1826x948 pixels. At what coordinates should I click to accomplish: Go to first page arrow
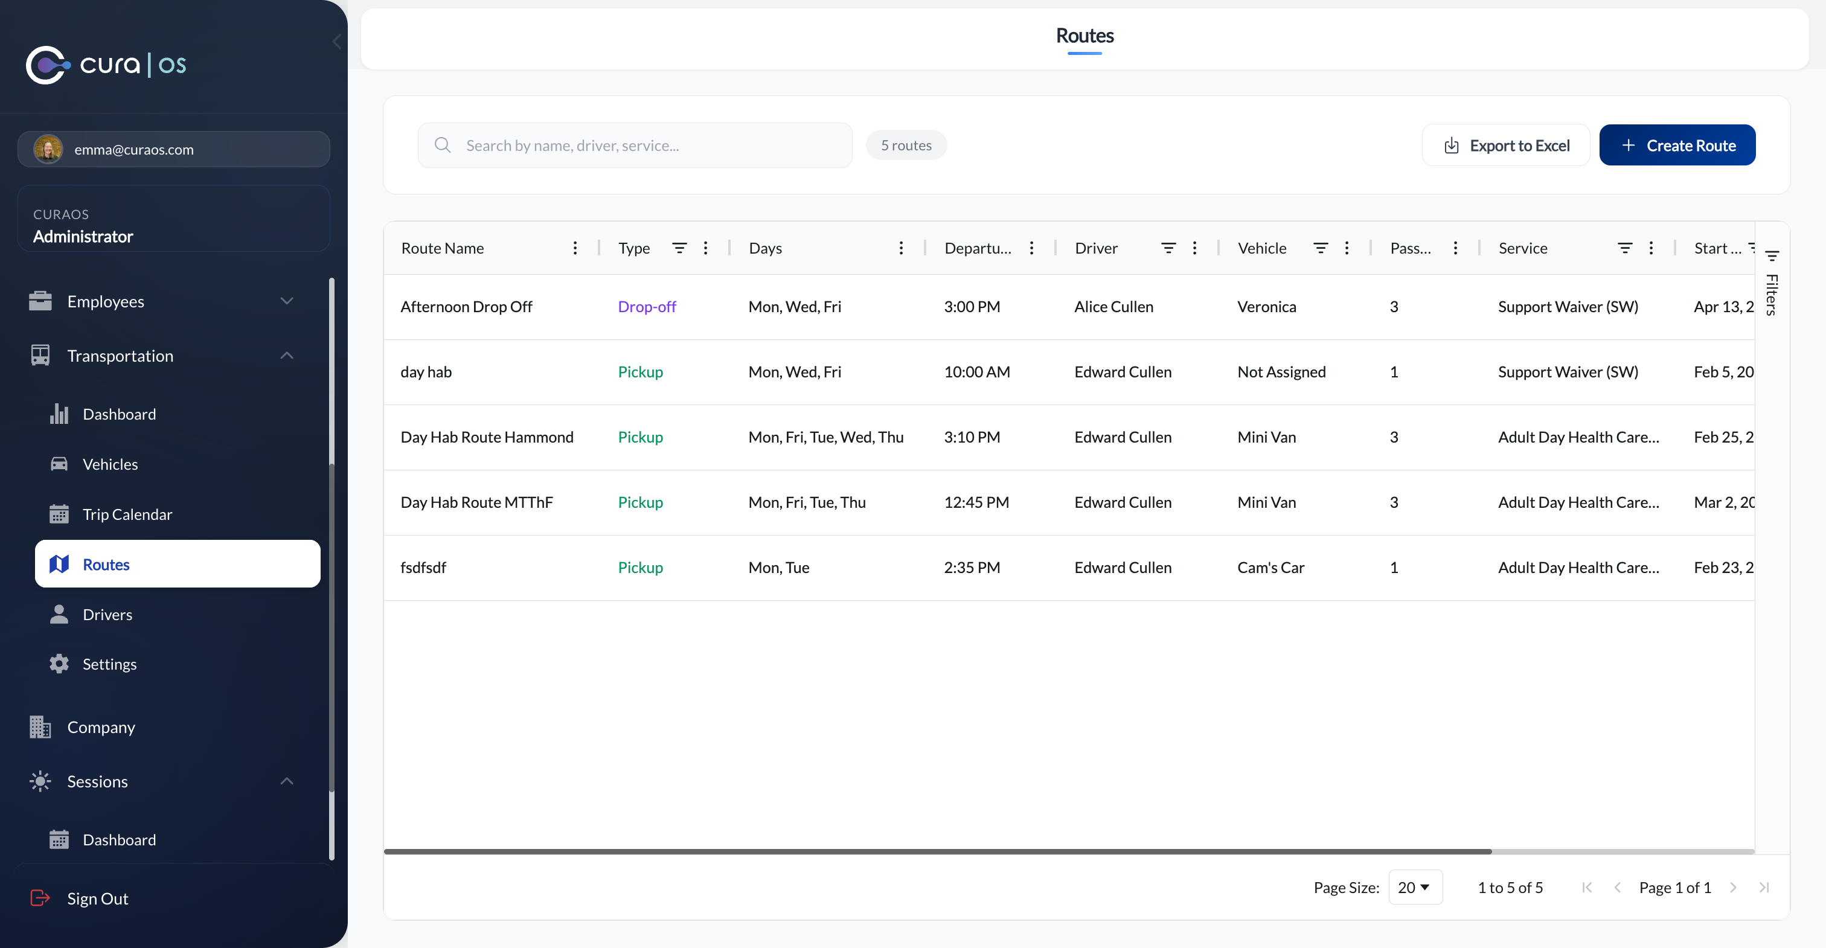click(x=1587, y=887)
